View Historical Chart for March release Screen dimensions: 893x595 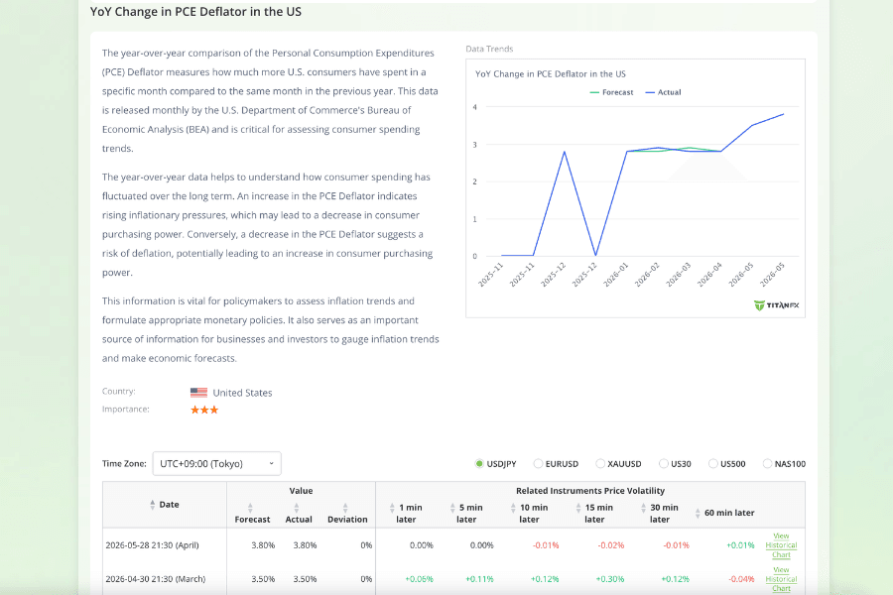pos(781,579)
